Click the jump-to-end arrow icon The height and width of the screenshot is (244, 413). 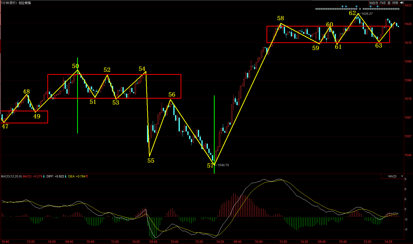[x=402, y=3]
